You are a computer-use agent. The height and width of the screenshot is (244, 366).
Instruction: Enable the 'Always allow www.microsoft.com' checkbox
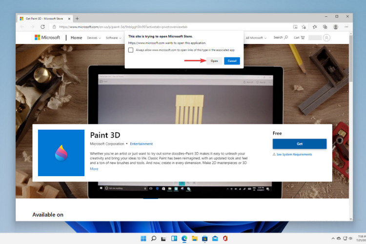[x=131, y=50]
